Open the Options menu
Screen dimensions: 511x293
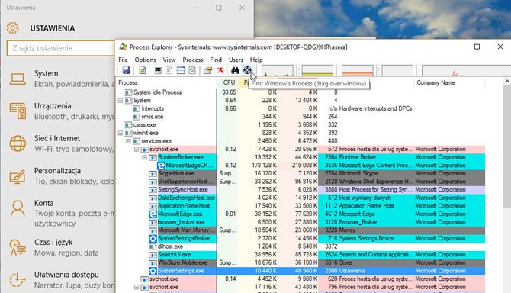click(146, 60)
